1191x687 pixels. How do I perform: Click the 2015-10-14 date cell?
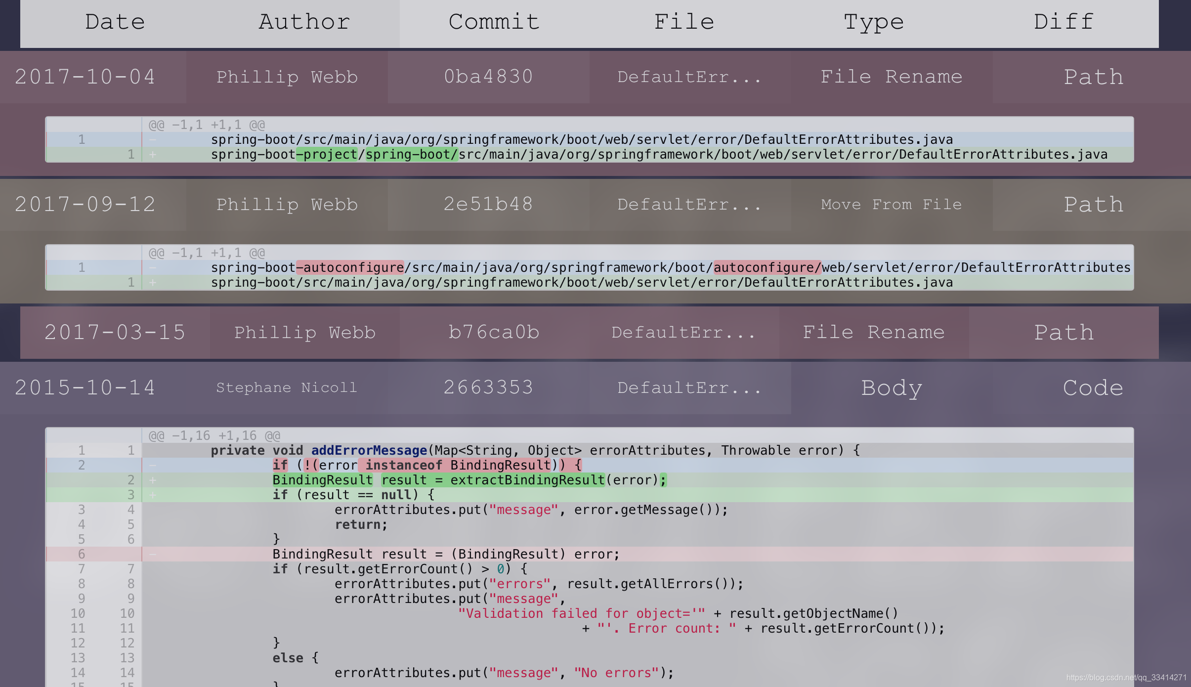tap(85, 388)
